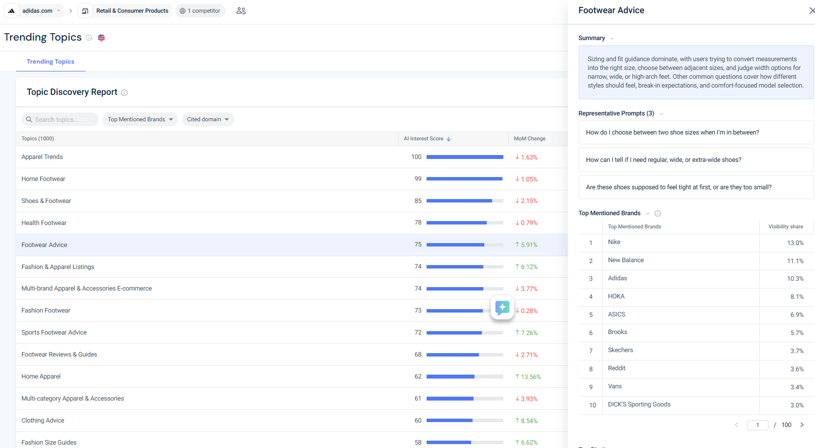Image resolution: width=815 pixels, height=448 pixels.
Task: Select the Fashion & Apparel Listings topic
Action: [58, 267]
